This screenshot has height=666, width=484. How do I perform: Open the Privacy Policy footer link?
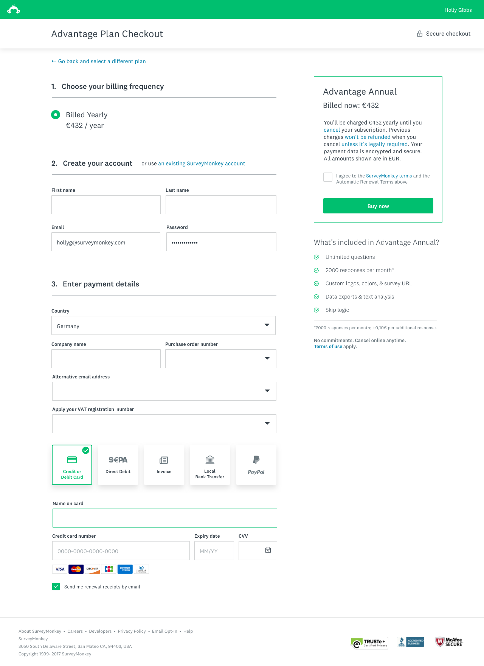(x=132, y=631)
